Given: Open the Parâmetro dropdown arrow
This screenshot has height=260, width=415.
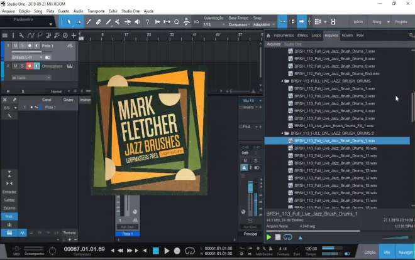Looking at the screenshot, I should click(x=50, y=24).
